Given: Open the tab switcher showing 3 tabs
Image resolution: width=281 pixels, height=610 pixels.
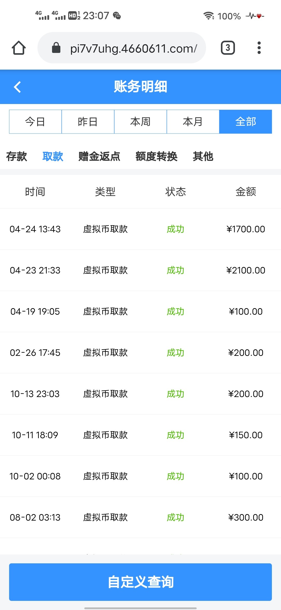Looking at the screenshot, I should click(x=228, y=48).
